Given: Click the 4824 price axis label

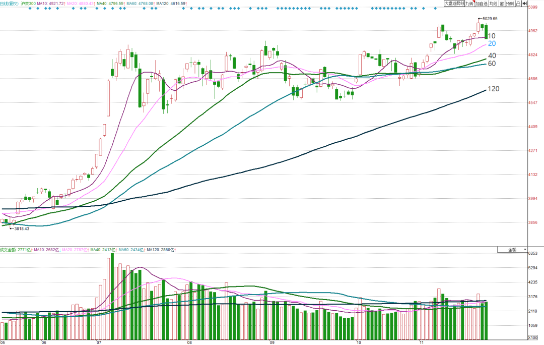Looking at the screenshot, I should click(x=532, y=55).
